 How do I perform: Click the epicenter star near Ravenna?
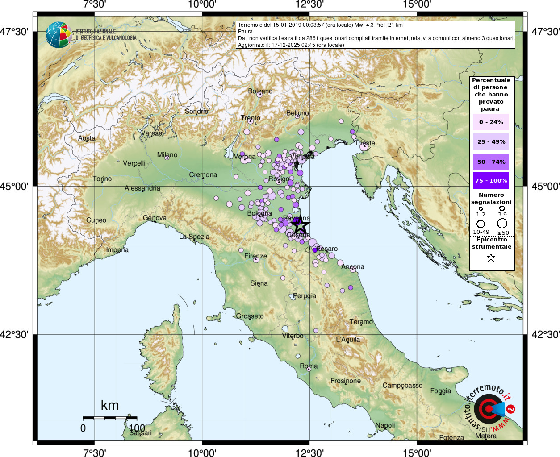tap(301, 225)
